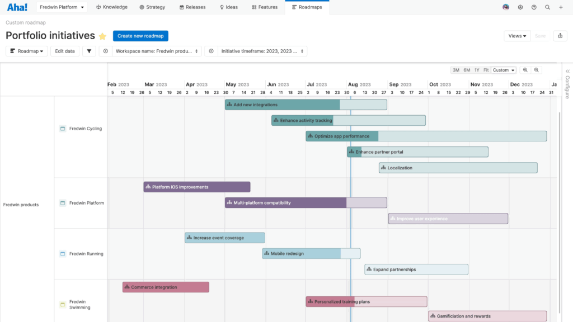Switch timeline to 1Y range
Screen dimensions: 573x322
[477, 70]
